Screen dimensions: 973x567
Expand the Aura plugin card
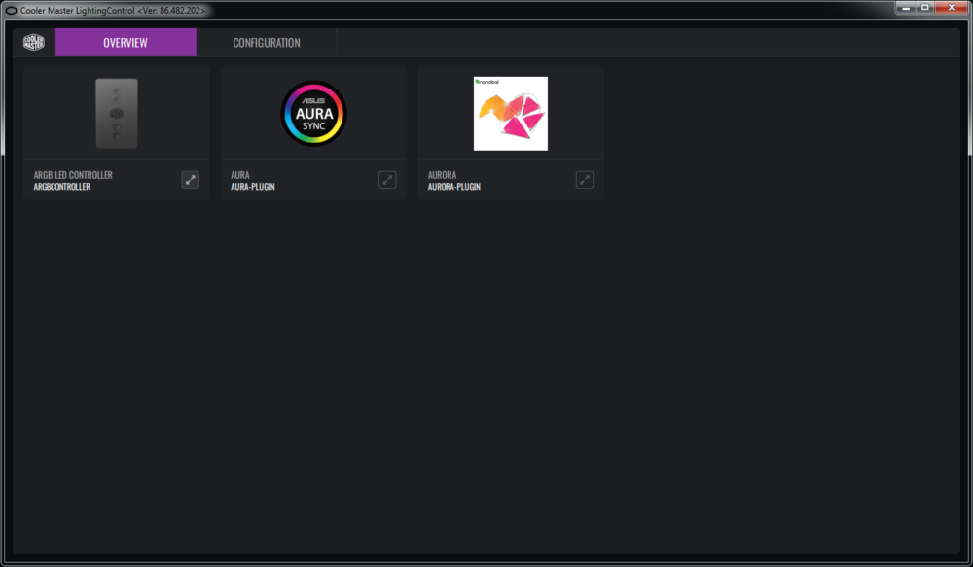[x=387, y=180]
